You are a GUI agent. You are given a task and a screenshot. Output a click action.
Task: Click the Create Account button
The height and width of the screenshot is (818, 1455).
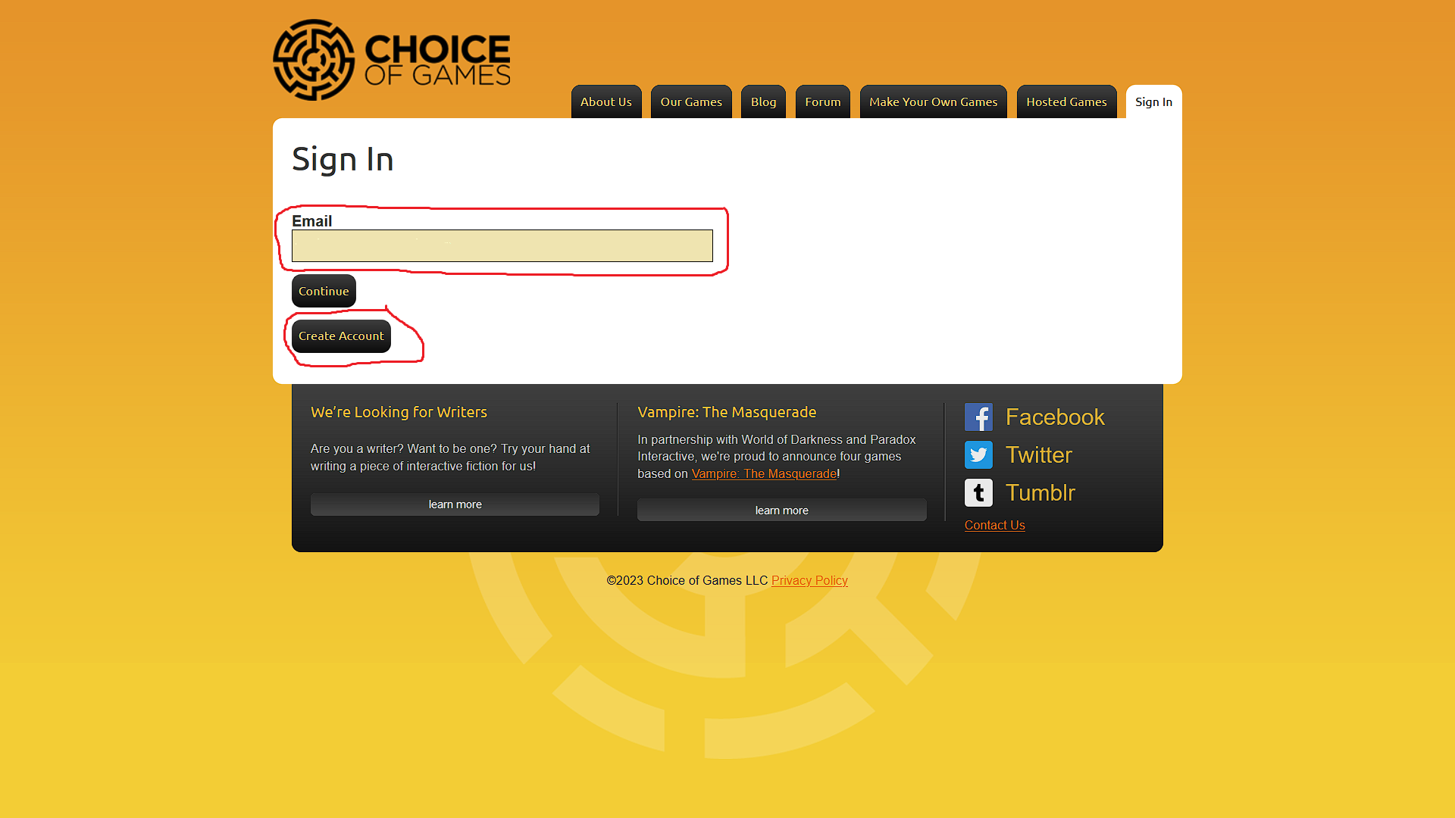341,336
